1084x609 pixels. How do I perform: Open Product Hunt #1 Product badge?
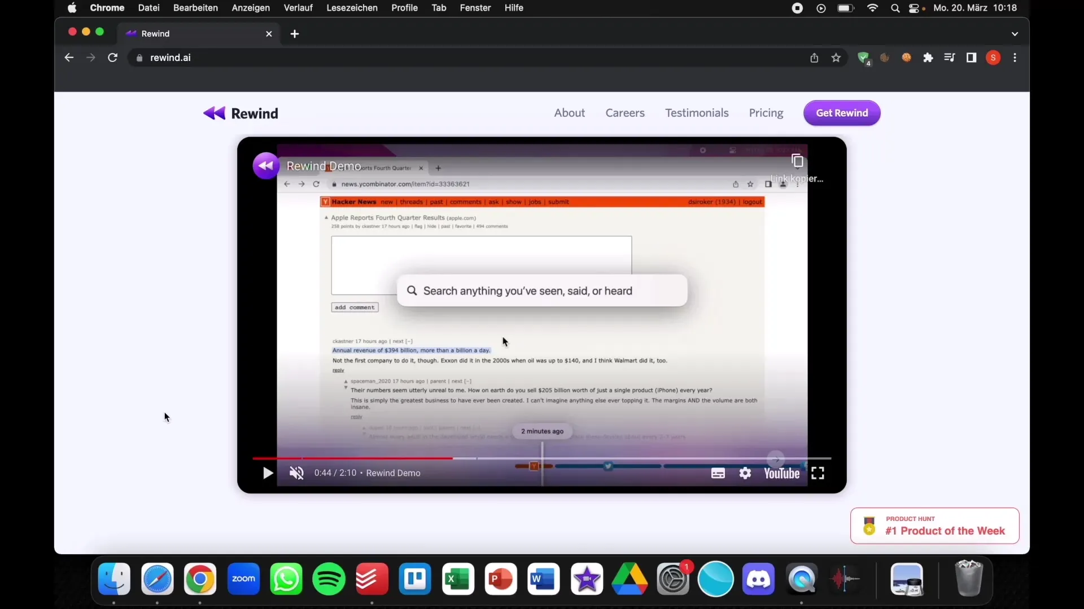(934, 526)
